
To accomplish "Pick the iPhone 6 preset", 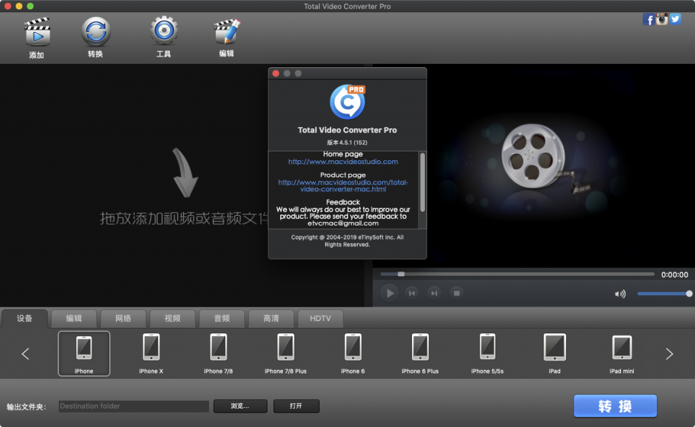I will pyautogui.click(x=353, y=354).
